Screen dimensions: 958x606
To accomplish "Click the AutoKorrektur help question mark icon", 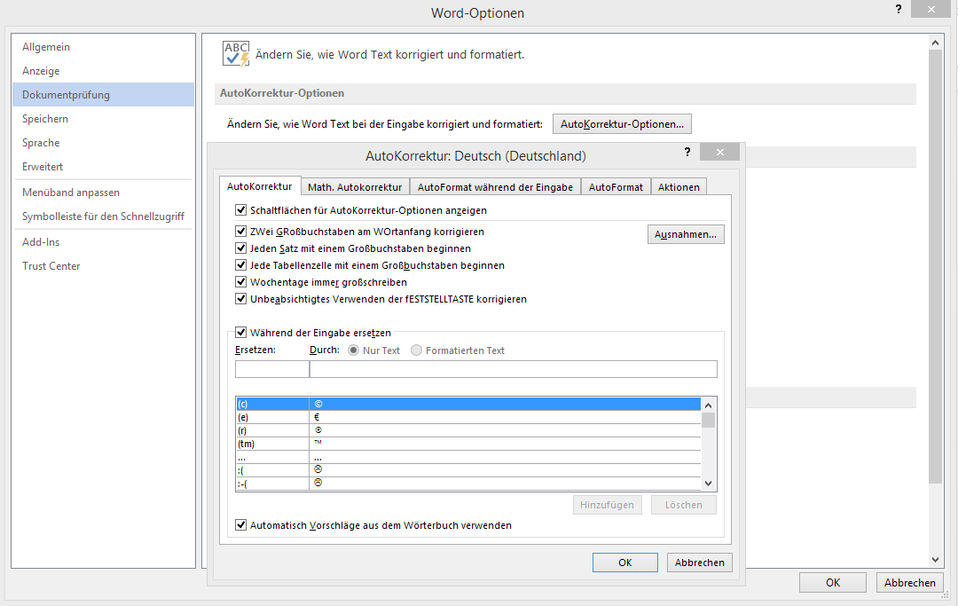I will coord(687,153).
